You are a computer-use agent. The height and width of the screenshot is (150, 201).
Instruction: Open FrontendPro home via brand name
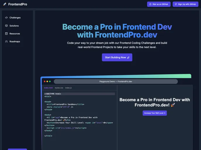tap(18, 4)
